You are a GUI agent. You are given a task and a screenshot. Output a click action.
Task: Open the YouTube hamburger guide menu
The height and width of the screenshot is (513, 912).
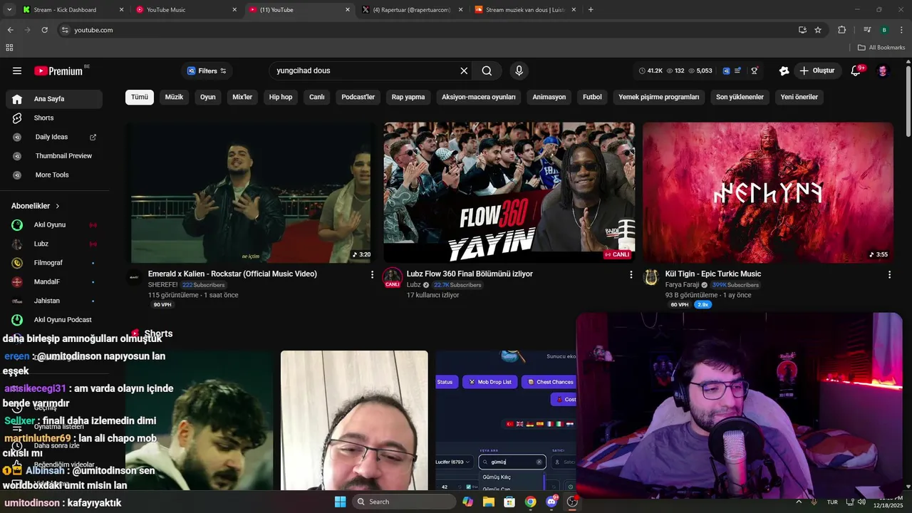17,71
